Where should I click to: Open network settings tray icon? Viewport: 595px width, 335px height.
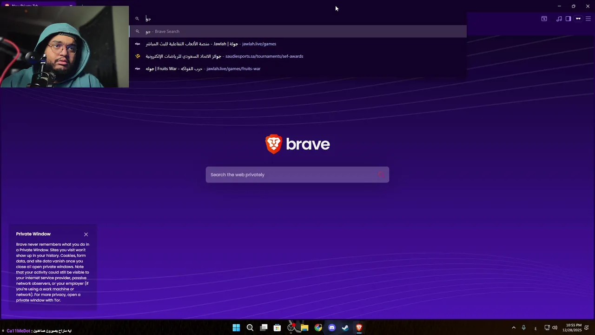tap(547, 328)
